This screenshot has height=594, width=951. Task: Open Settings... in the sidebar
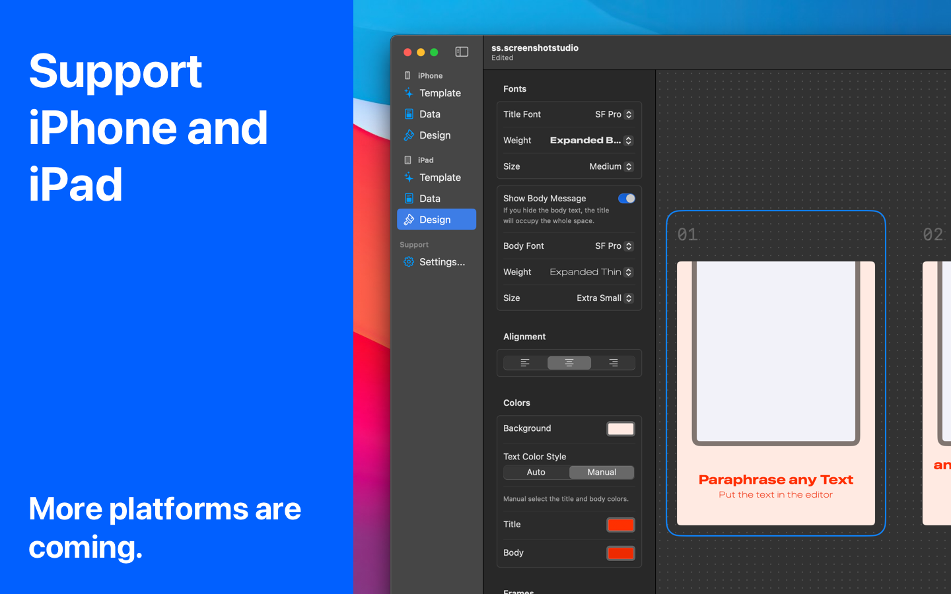click(437, 262)
